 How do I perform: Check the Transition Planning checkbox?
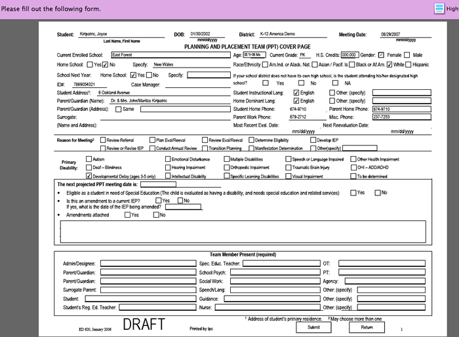(x=205, y=148)
